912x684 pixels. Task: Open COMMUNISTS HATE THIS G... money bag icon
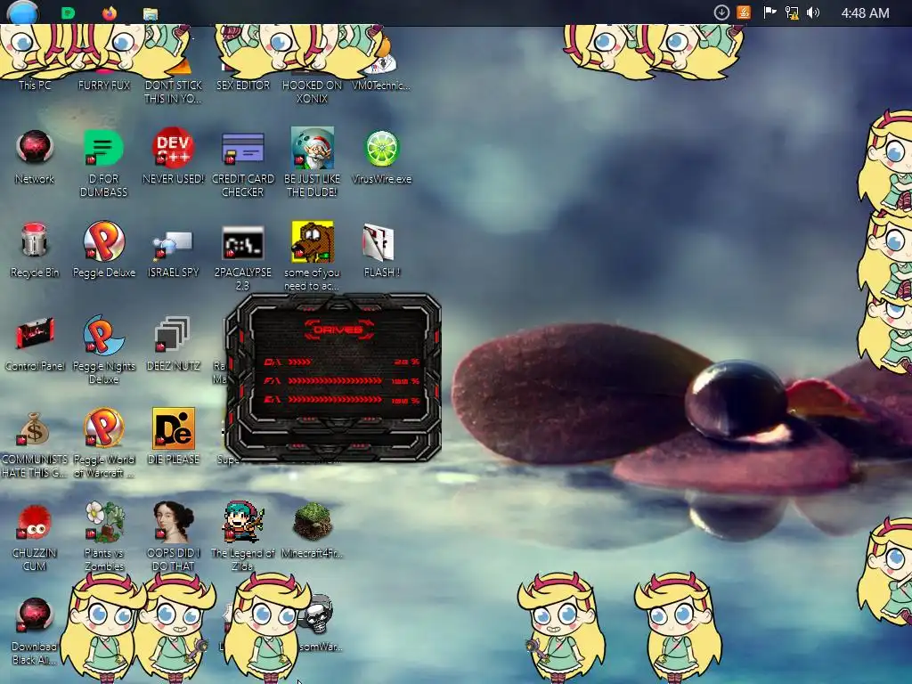(35, 428)
